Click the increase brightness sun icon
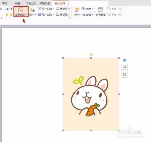The width and height of the screenshot is (151, 142). point(7,15)
